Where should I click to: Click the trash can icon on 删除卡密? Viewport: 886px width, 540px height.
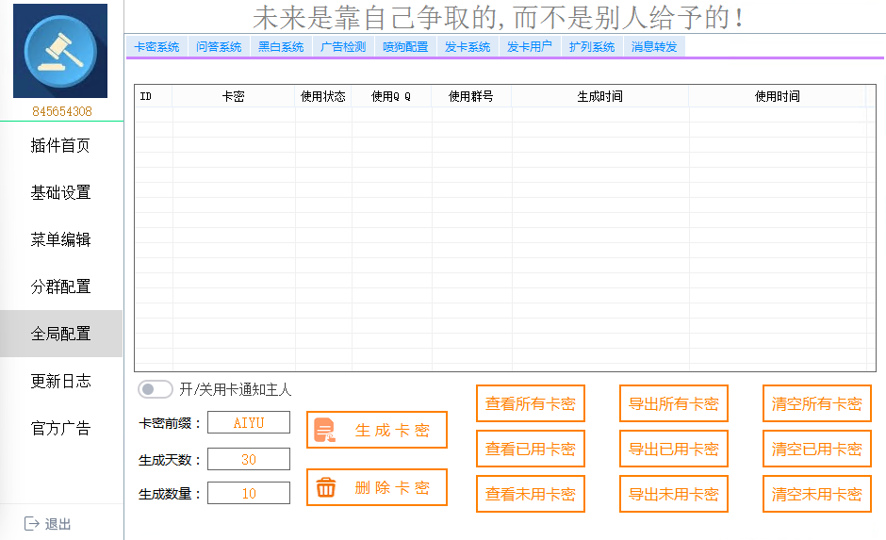pos(325,487)
